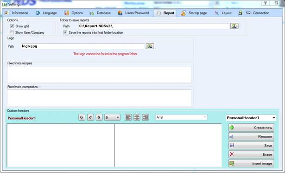Open the PersonalHeader1 selection dropdown

pyautogui.click(x=251, y=118)
